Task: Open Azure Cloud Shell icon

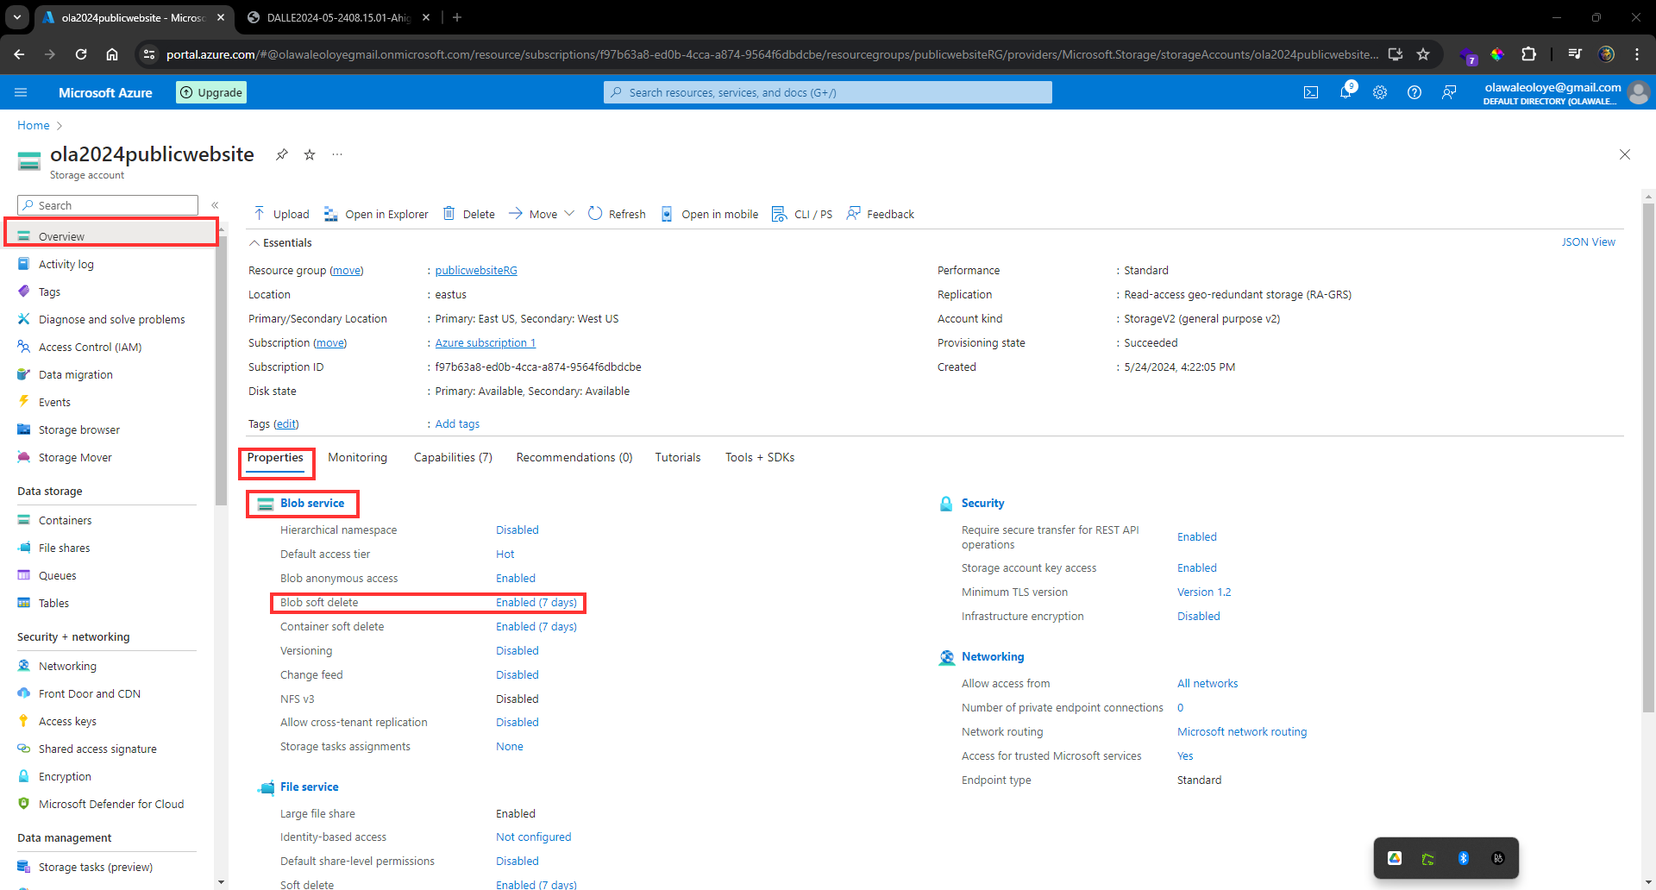Action: coord(1311,92)
